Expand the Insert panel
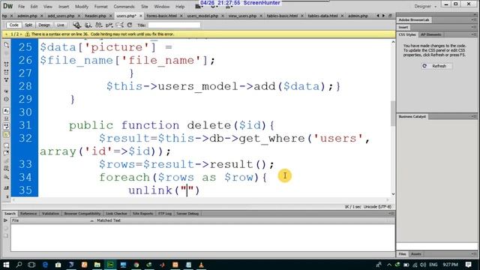 (x=403, y=27)
